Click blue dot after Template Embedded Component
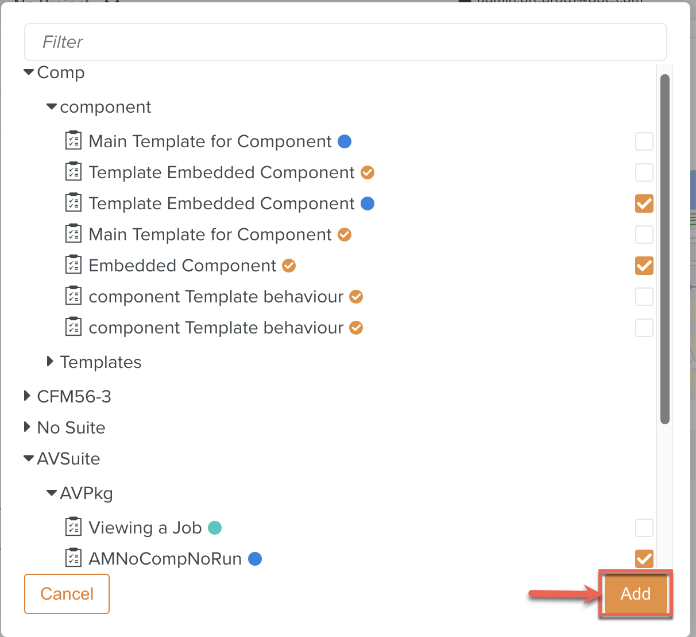The image size is (696, 637). coord(368,204)
